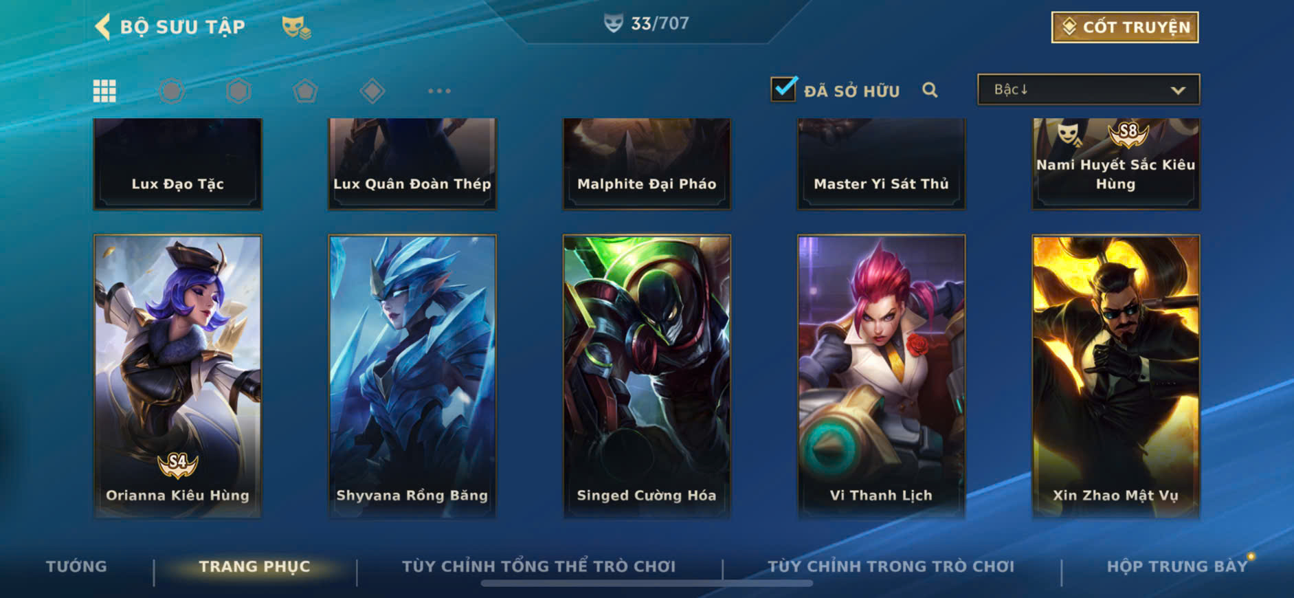
Task: Open Tùy Chỉnh Tổng Thể Trò Chơi tab
Action: click(x=539, y=566)
